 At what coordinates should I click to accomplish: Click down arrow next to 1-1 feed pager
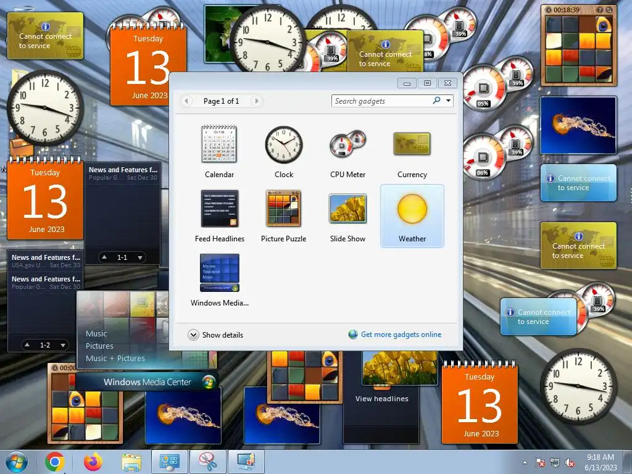(140, 257)
